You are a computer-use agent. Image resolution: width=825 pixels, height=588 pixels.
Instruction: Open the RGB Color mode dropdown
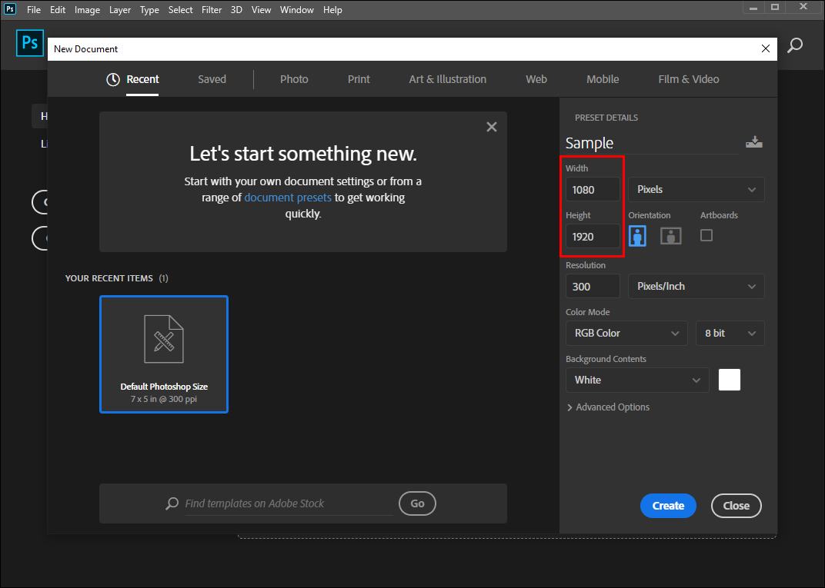tap(626, 333)
